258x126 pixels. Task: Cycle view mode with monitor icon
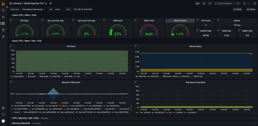[254, 3]
